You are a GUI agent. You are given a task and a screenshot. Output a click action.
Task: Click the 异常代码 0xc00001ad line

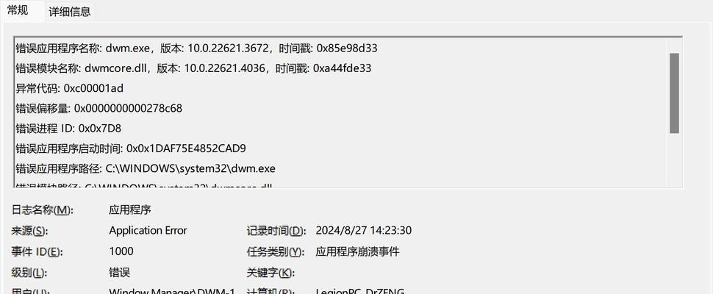[x=70, y=88]
